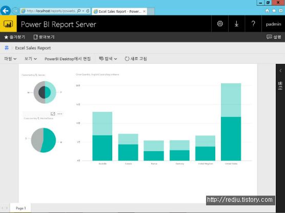Open settings gear in header
Image resolution: width=285 pixels, height=213 pixels.
(x=220, y=23)
